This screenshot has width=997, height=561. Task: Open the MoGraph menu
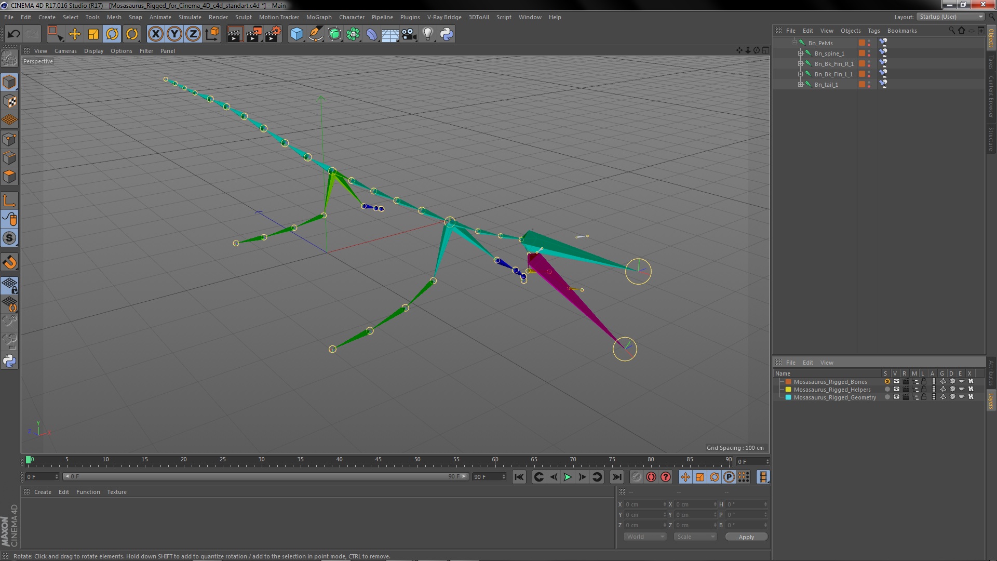coord(319,17)
